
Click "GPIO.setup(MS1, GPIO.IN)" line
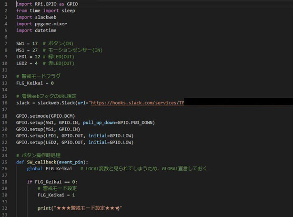click(48, 129)
